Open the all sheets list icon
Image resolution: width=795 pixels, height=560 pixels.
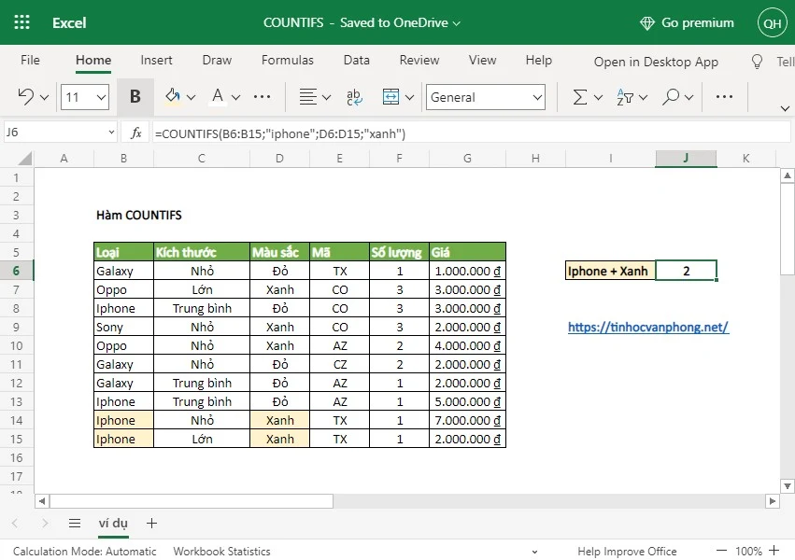pos(75,523)
